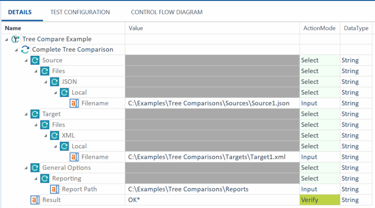
Task: Collapse the Target tree node
Action: click(x=26, y=114)
